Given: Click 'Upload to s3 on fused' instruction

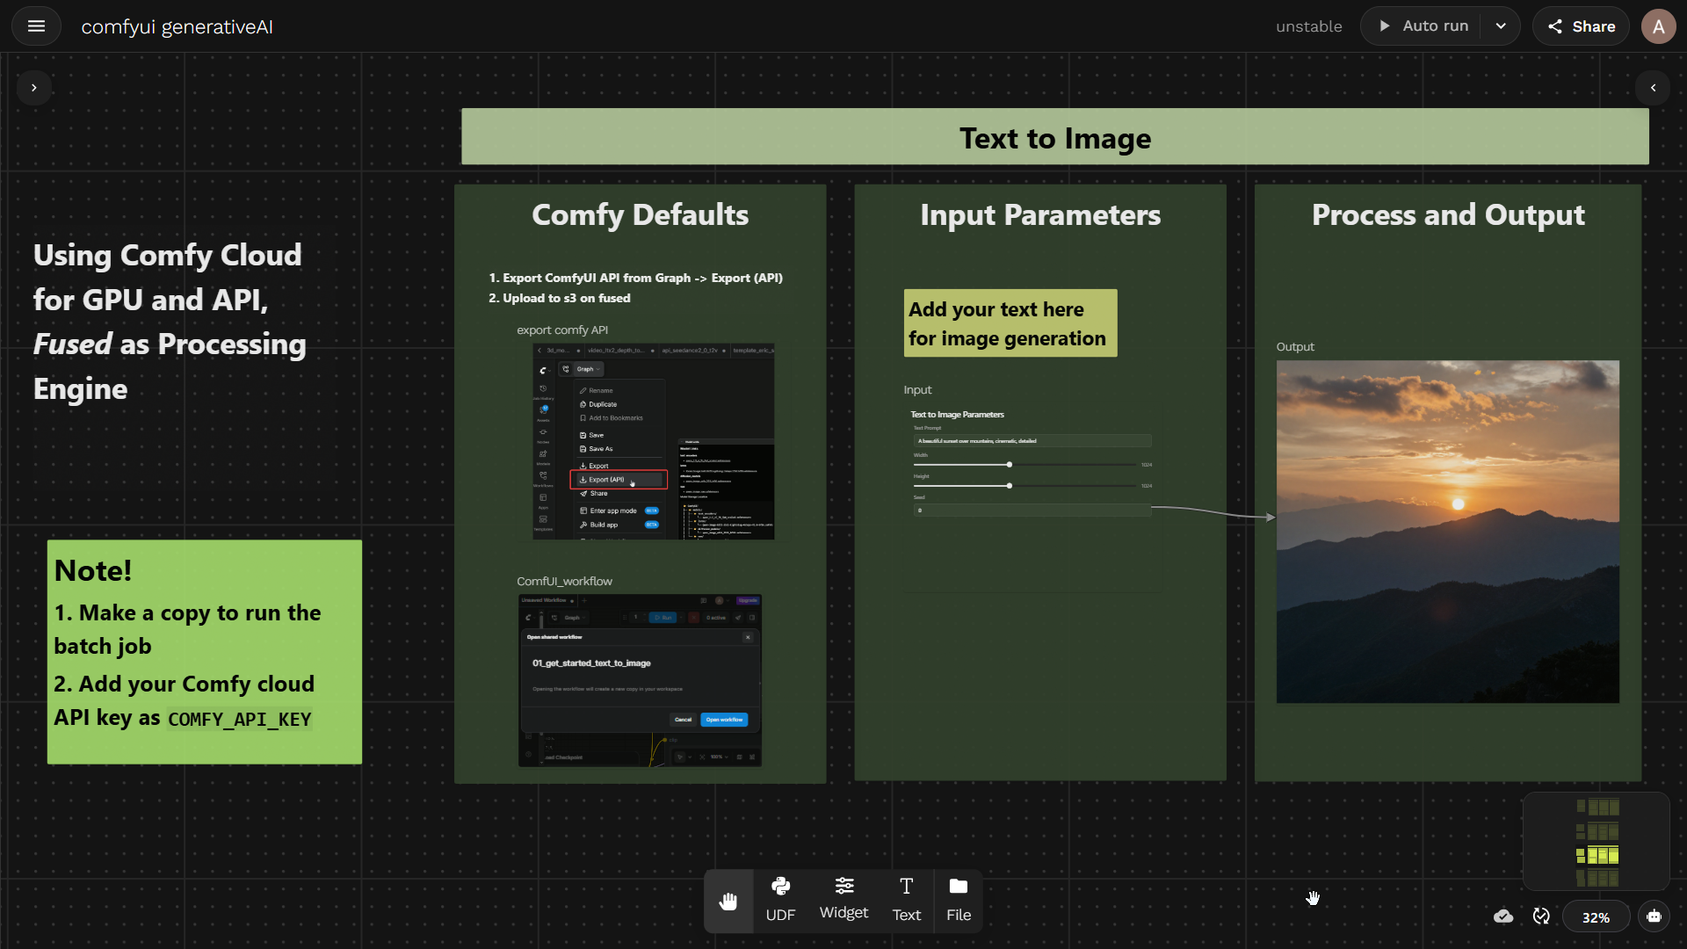Looking at the screenshot, I should pos(566,298).
